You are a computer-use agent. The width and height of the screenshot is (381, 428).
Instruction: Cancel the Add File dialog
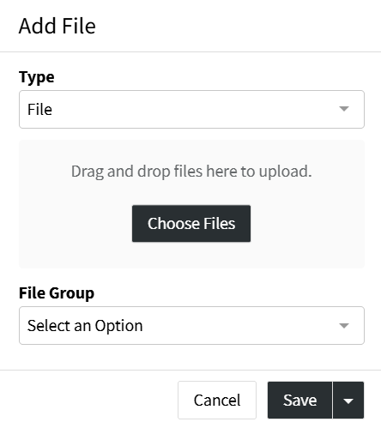(217, 400)
